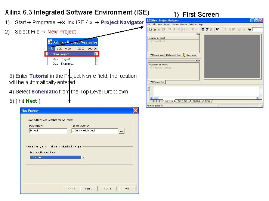The width and height of the screenshot is (269, 201).
Task: Close the Sources in Project panel
Action: tap(199, 34)
